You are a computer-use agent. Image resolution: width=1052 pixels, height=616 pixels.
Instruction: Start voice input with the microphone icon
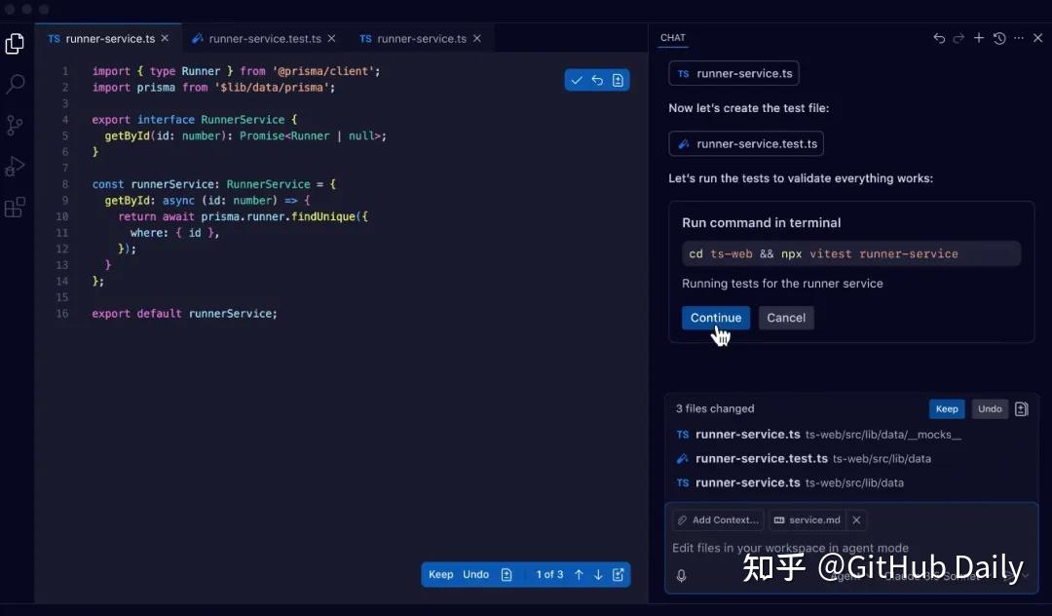[682, 576]
